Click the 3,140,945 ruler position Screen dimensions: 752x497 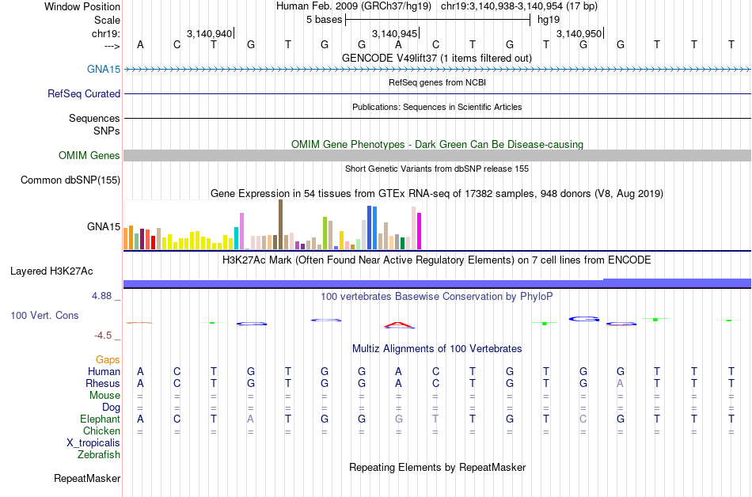pos(394,33)
